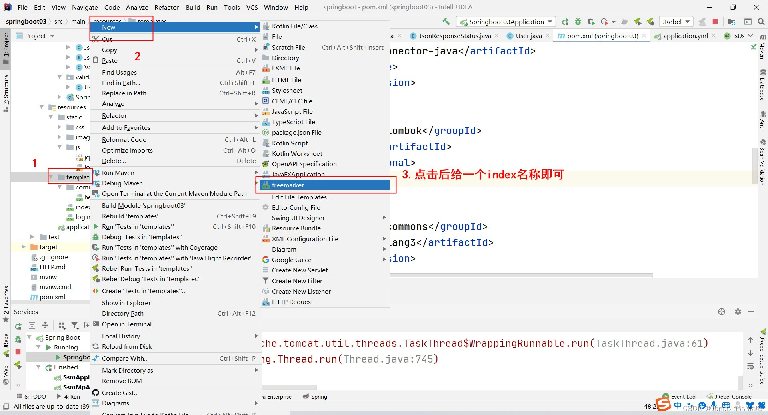768x415 pixels.
Task: Open the Services panel settings gear
Action: tap(738, 312)
